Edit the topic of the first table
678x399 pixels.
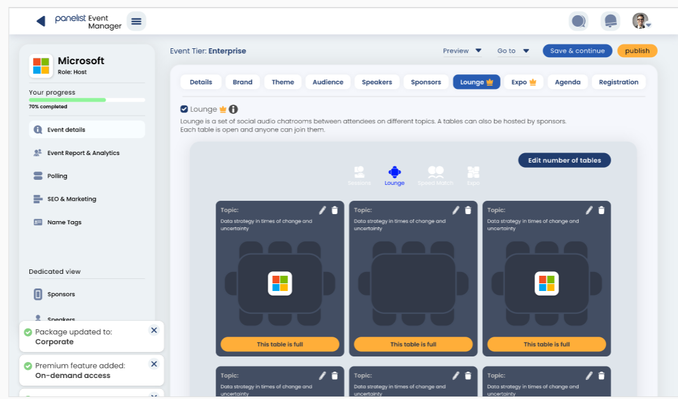(x=322, y=210)
